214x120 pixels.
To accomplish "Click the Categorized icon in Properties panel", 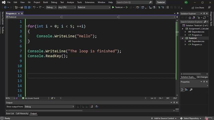I will click(x=182, y=90).
